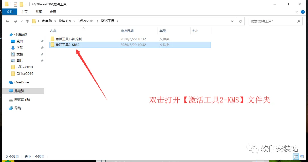
Task: Click the 文件夹 type of 激活工具2-KMS
Action: [x=165, y=45]
